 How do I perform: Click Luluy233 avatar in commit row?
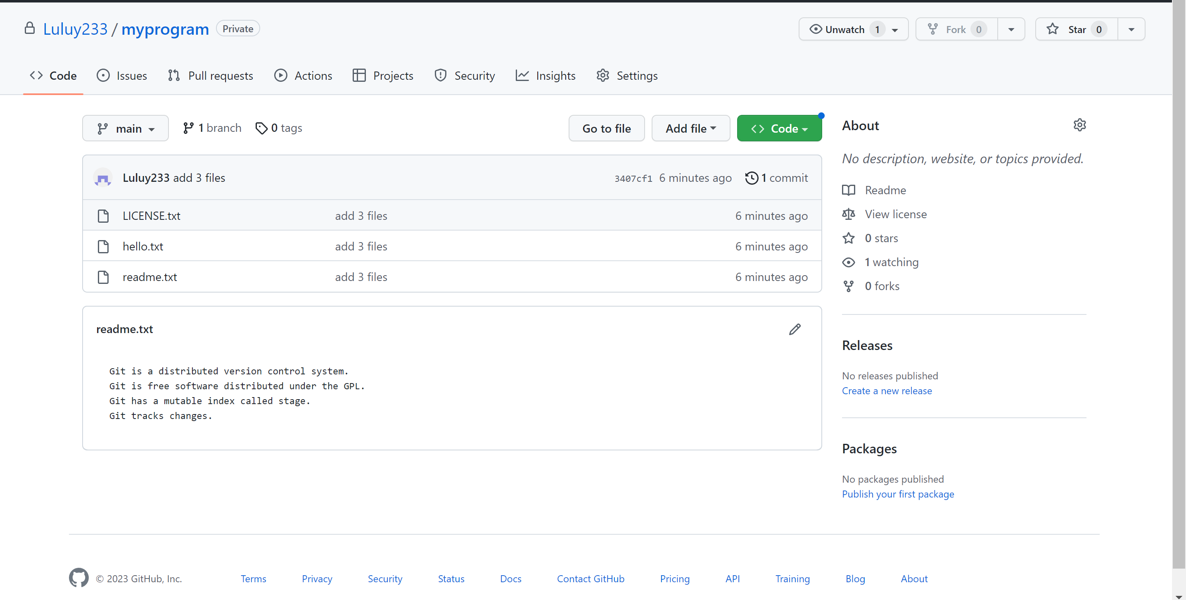point(103,178)
